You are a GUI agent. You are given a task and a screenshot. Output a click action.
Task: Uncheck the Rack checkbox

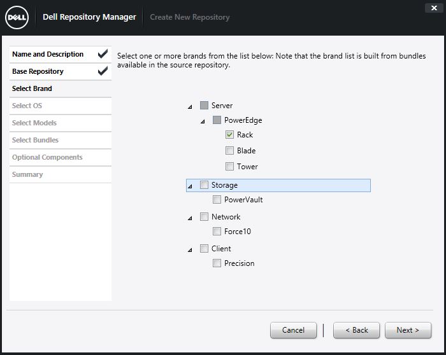(230, 135)
